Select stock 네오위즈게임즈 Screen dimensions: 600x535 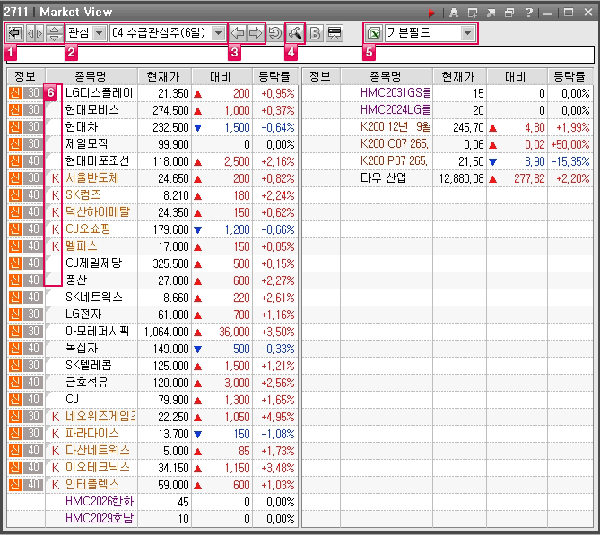100,417
